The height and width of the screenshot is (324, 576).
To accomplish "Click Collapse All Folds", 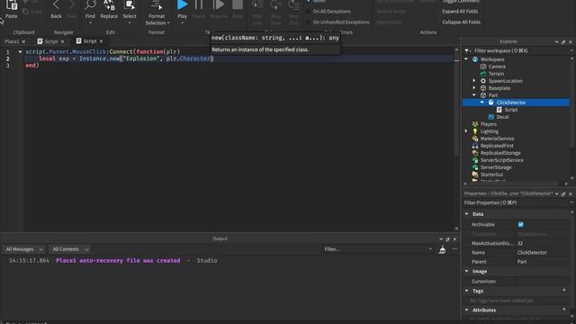I will tap(461, 22).
